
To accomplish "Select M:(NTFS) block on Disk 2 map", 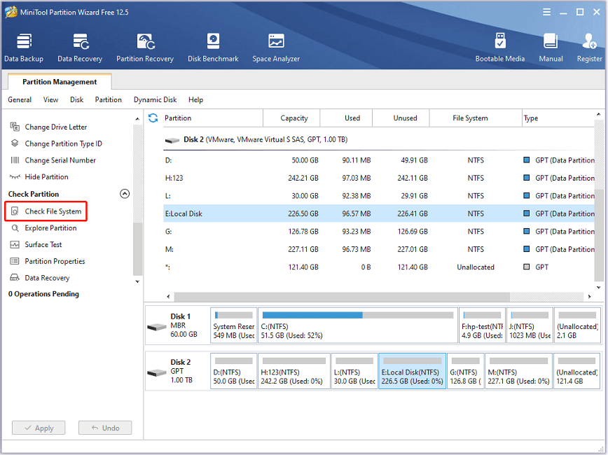I will (x=519, y=371).
